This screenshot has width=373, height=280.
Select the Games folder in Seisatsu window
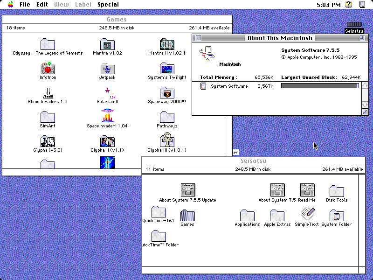(x=187, y=216)
